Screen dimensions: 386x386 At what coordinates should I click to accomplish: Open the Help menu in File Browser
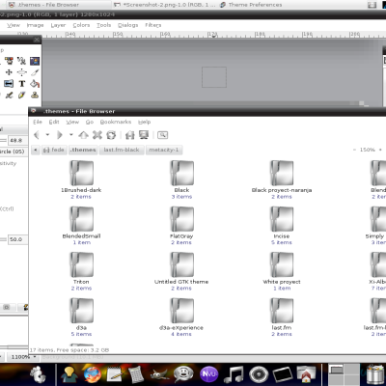coord(145,122)
